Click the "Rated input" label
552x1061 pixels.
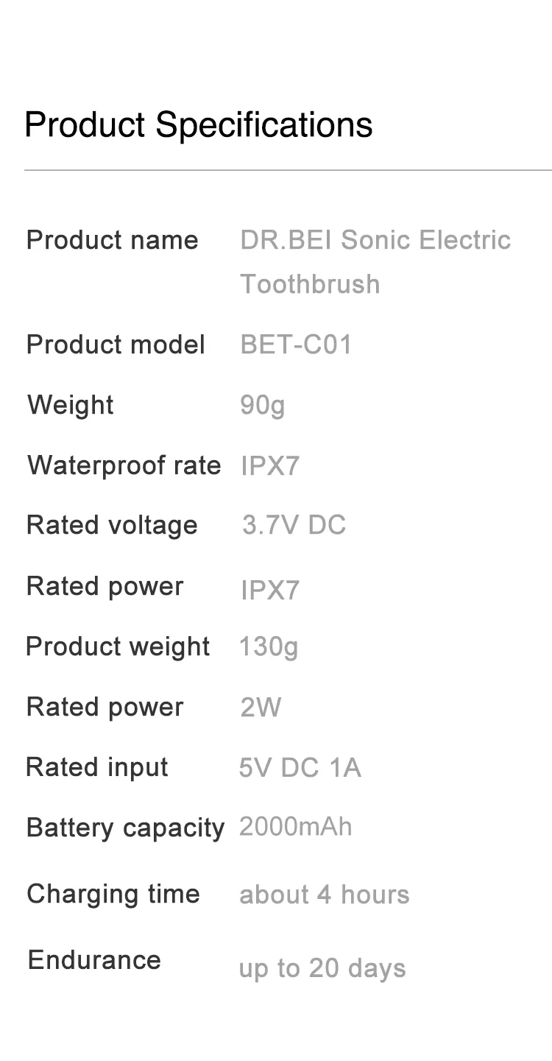point(97,767)
